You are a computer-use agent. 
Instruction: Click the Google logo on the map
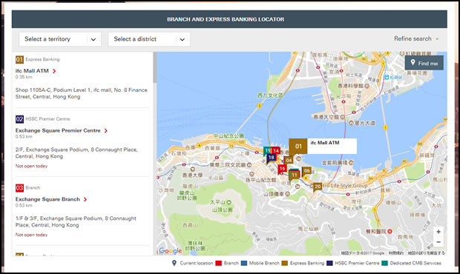point(171,251)
